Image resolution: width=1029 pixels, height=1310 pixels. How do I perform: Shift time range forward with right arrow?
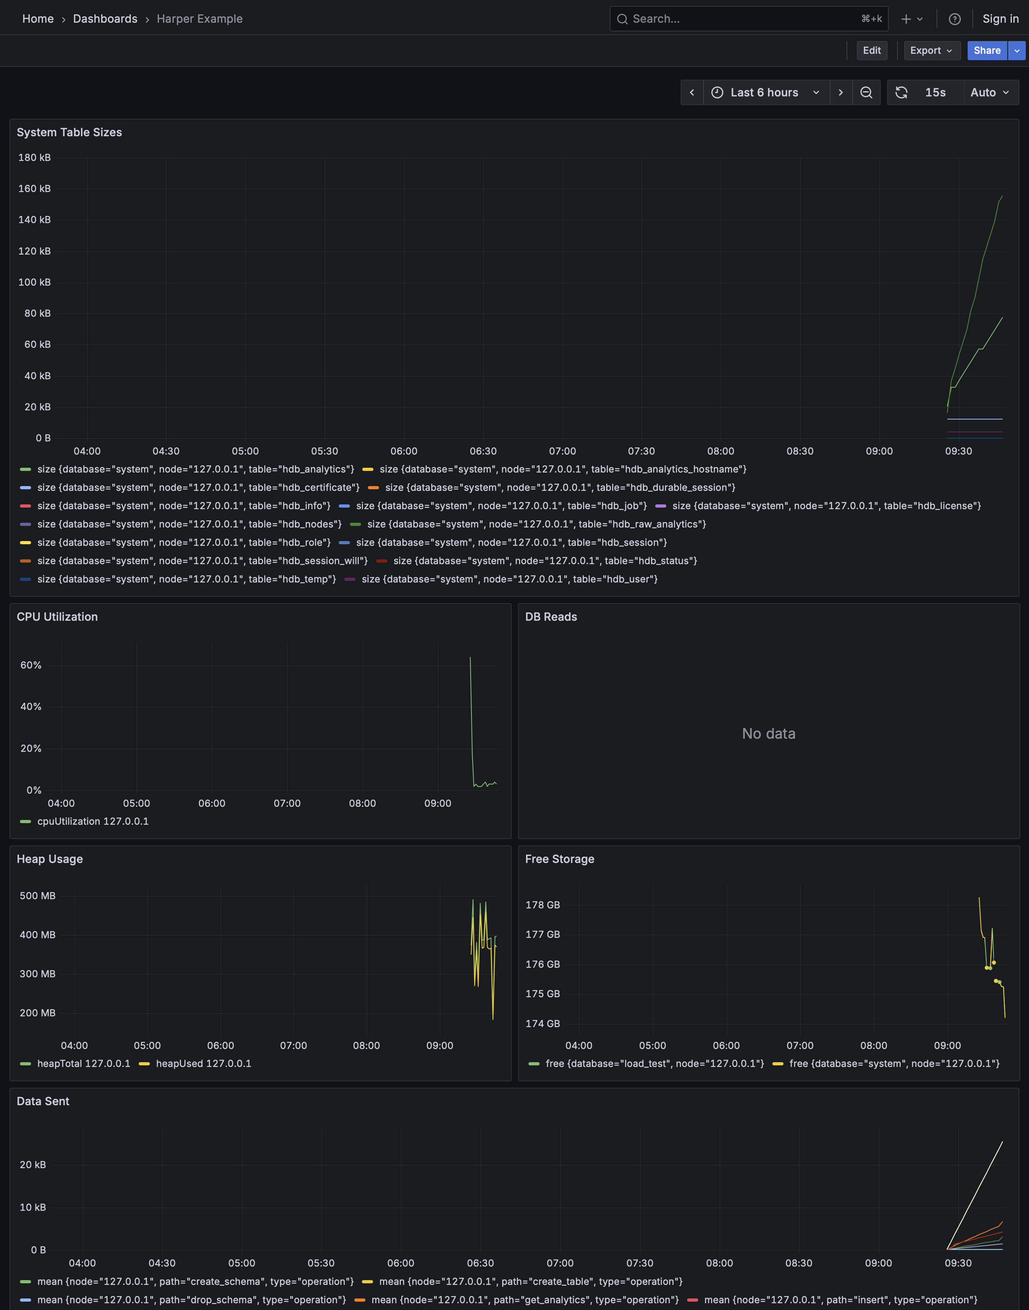coord(841,92)
